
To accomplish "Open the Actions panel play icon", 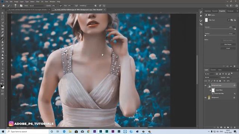I will pyautogui.click(x=201, y=16).
